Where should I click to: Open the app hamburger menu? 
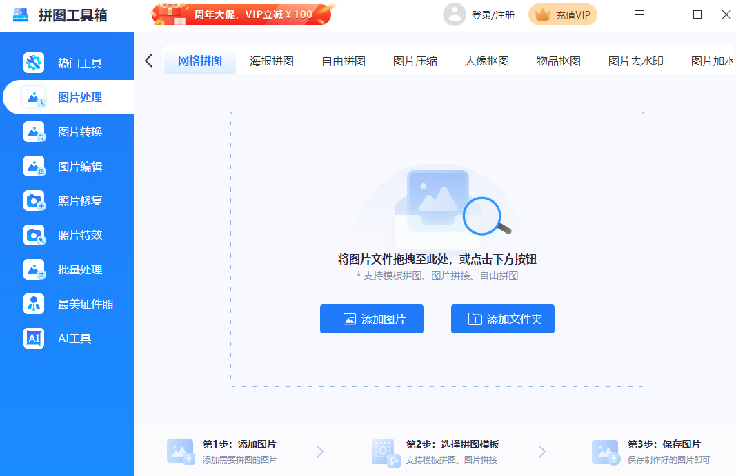[639, 14]
